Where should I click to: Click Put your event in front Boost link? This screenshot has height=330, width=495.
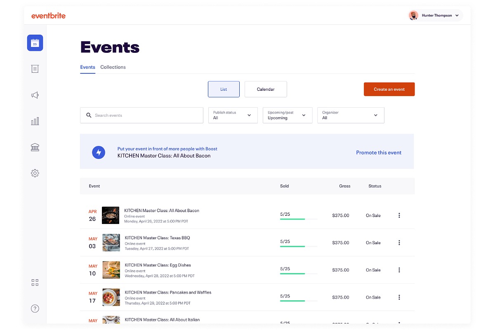click(167, 149)
